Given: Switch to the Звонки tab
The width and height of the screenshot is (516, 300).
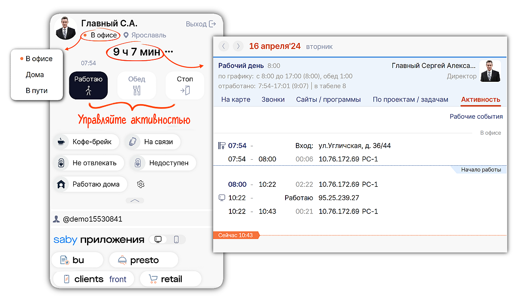Looking at the screenshot, I should [x=273, y=99].
